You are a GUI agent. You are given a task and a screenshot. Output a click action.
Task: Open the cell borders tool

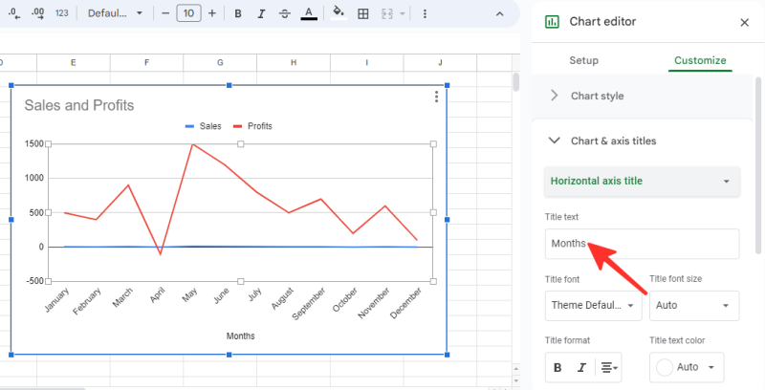click(362, 13)
